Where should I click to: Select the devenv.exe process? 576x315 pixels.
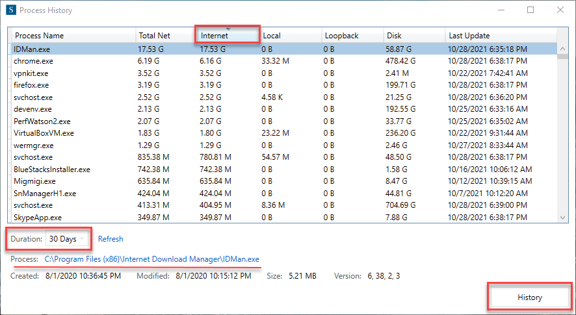(x=282, y=109)
